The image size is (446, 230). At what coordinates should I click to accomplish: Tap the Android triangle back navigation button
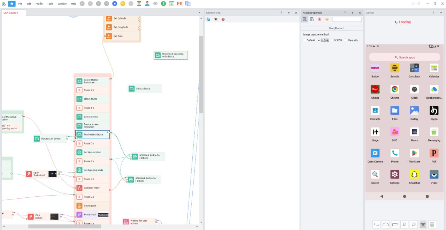(382, 196)
